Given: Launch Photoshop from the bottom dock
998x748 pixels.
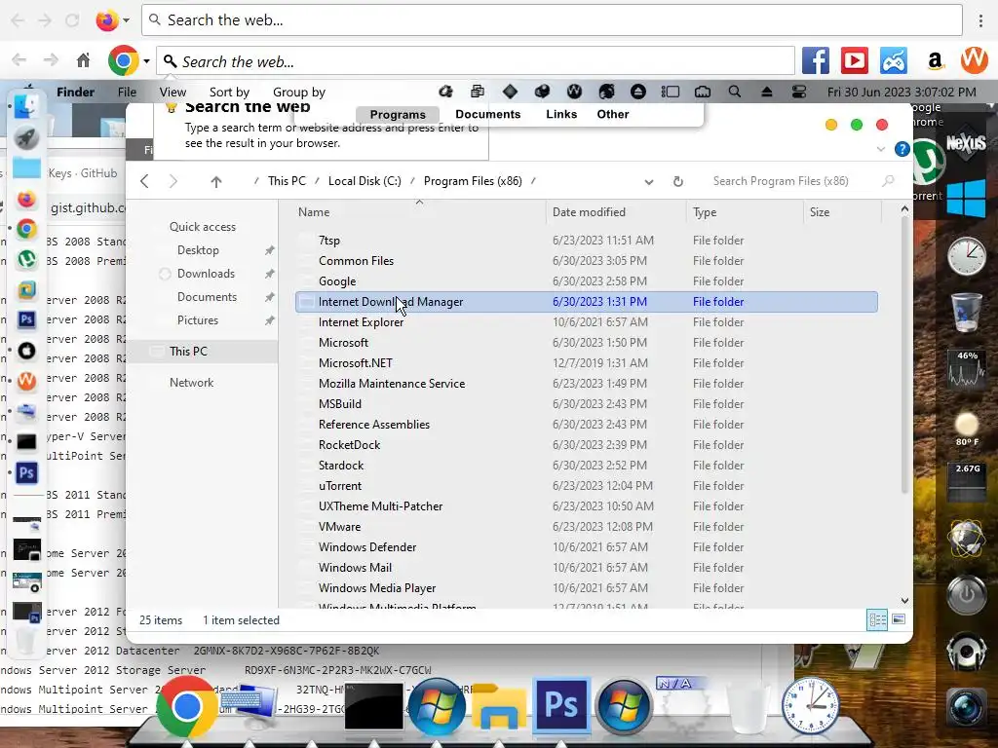Looking at the screenshot, I should 560,705.
